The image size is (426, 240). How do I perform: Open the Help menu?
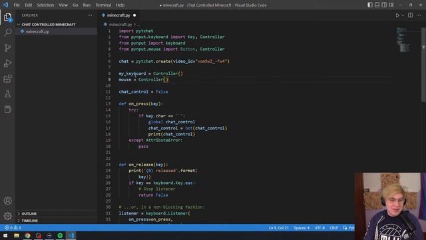(x=120, y=5)
